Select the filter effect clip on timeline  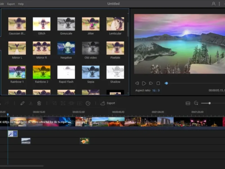pyautogui.click(x=13, y=134)
